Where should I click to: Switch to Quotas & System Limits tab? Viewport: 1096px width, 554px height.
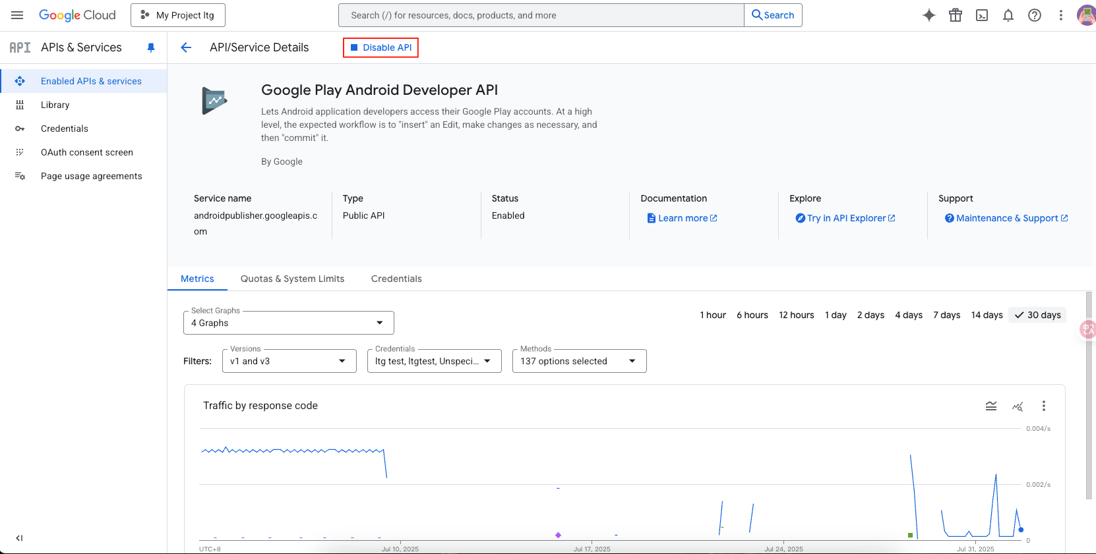292,279
